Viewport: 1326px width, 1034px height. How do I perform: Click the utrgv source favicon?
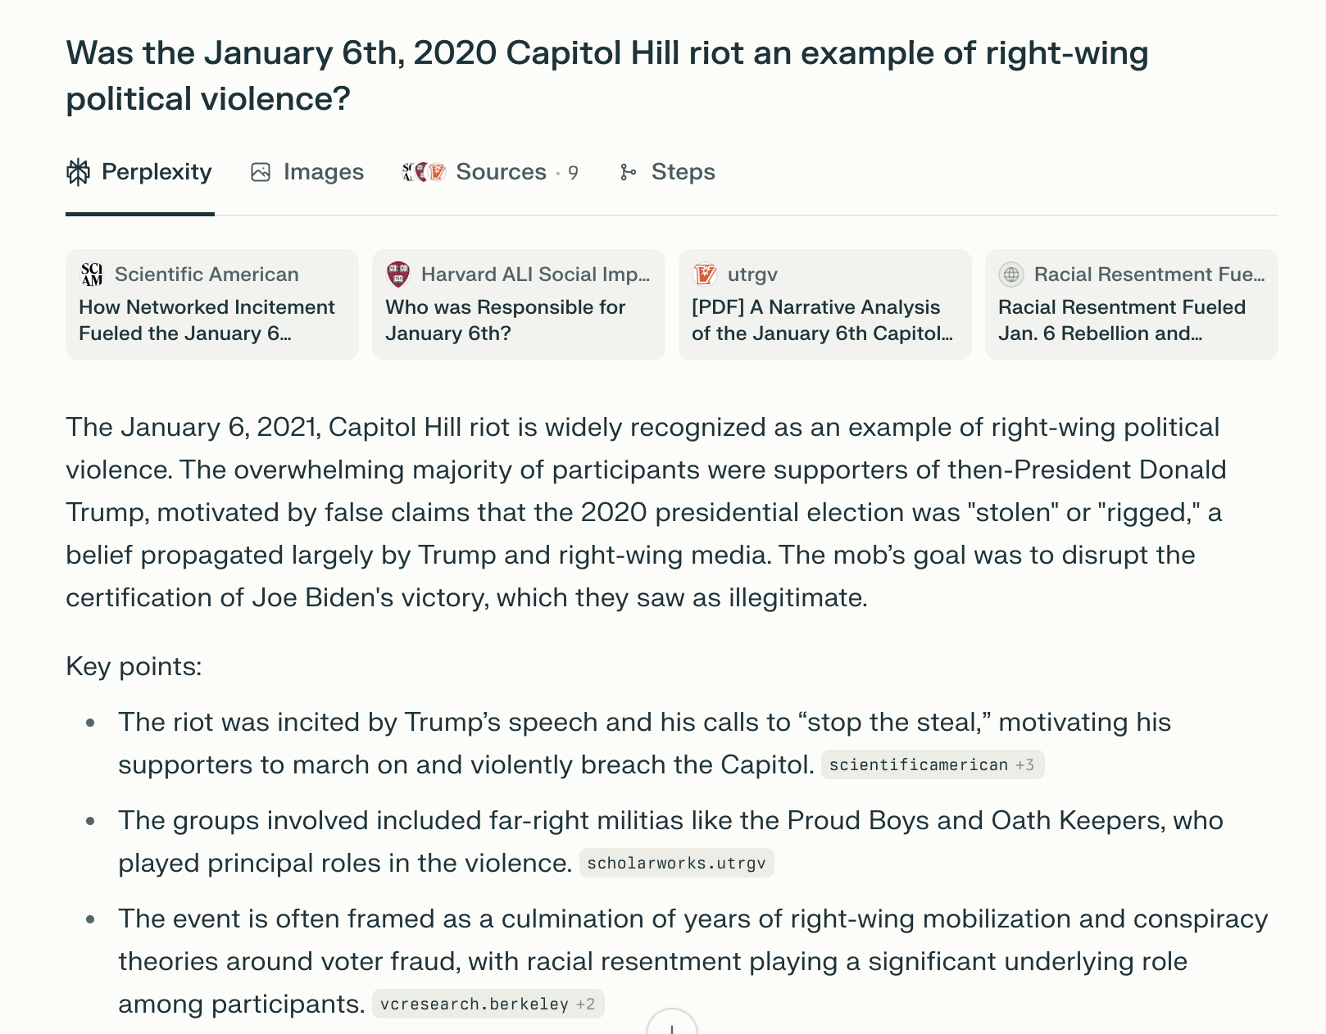(x=705, y=274)
